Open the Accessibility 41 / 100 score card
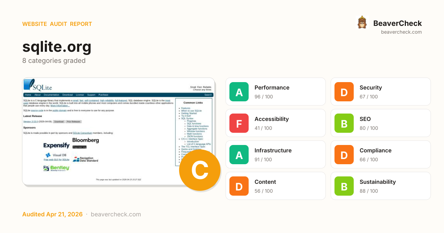444x233 pixels. (276, 123)
